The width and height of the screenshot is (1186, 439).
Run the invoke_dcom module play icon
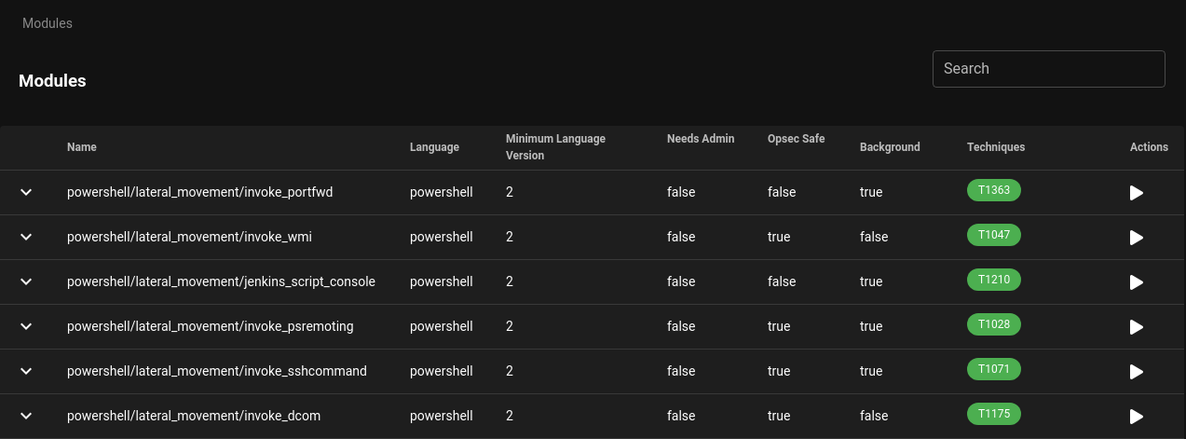[x=1136, y=417]
